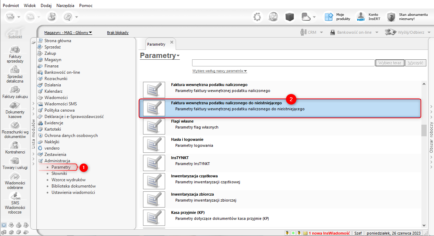Open Kasa przyjmie (KP) parameter icon

pos(154,218)
